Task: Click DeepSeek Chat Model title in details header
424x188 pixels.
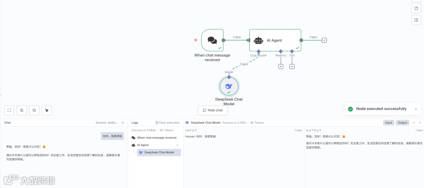Action: pos(205,123)
